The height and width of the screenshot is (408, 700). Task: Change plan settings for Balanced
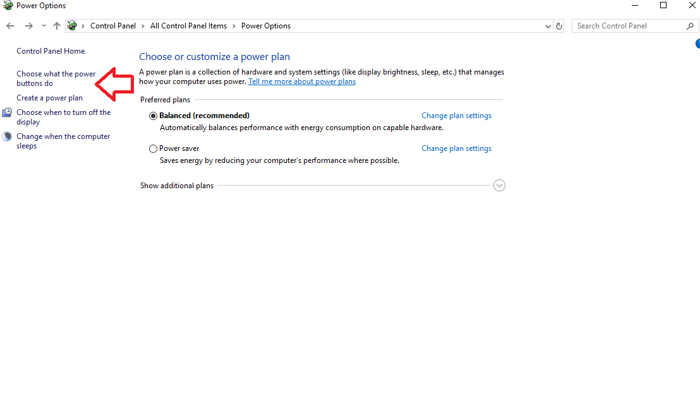(x=456, y=116)
